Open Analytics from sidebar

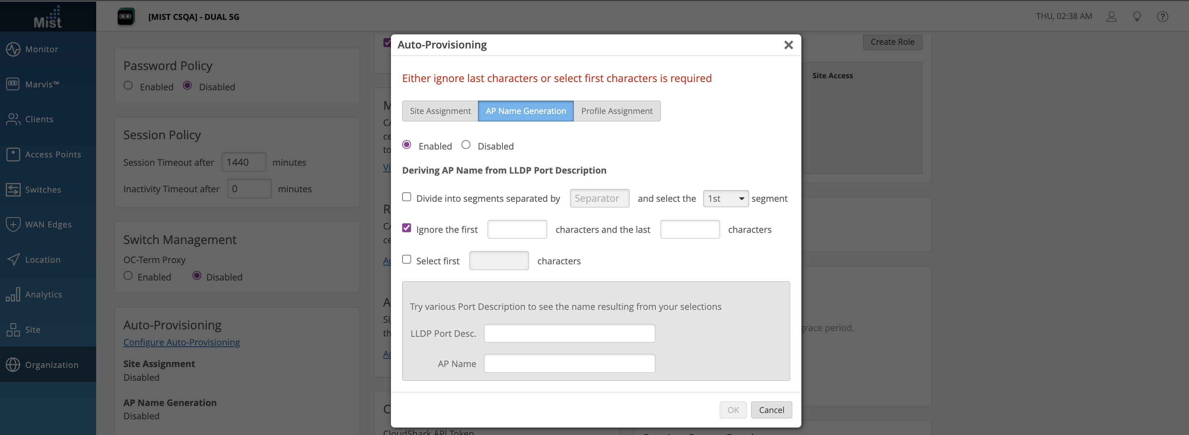[44, 295]
